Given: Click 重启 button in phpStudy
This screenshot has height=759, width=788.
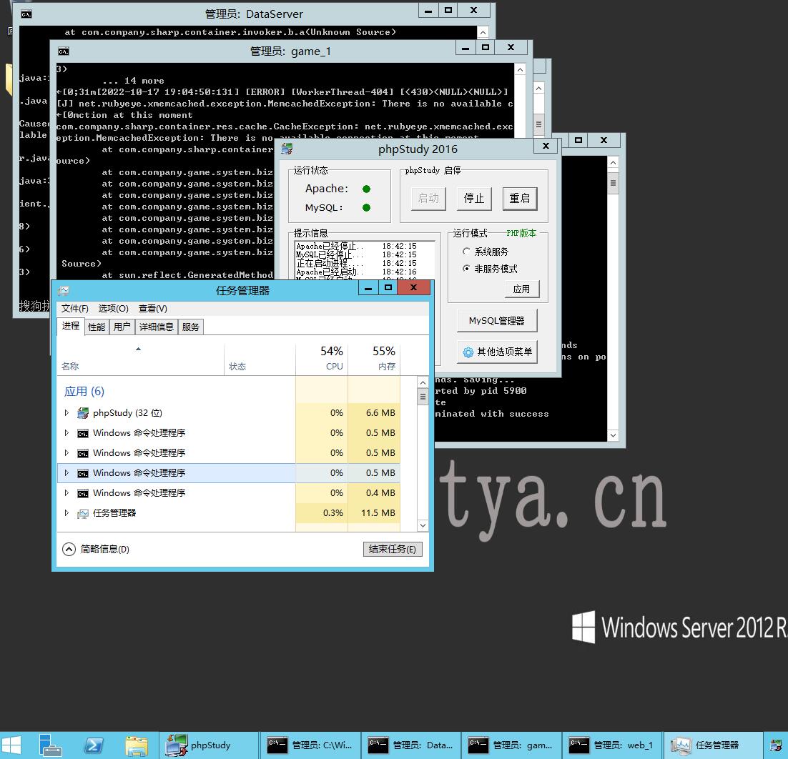Looking at the screenshot, I should coord(520,199).
